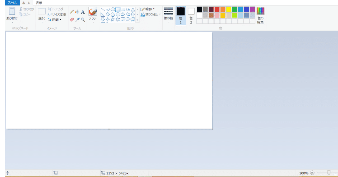Choose the Right arrow shape
This screenshot has height=177, width=338.
click(123, 14)
